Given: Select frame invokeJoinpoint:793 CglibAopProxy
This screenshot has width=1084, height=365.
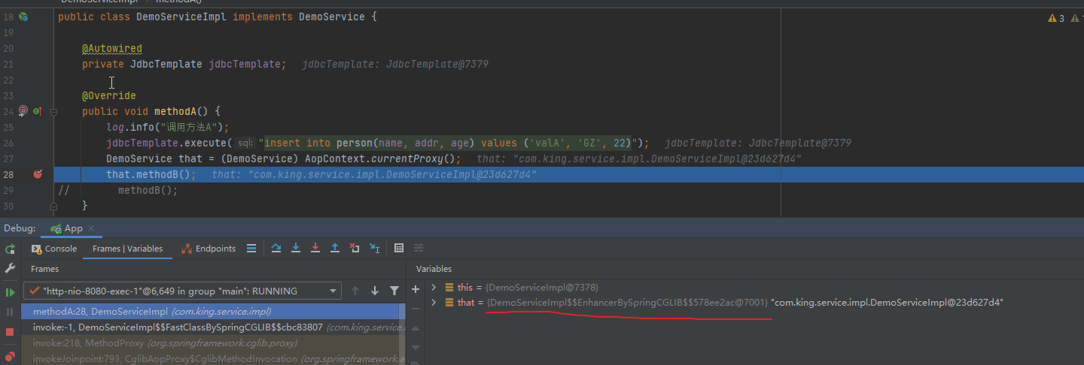Looking at the screenshot, I should coord(213,358).
